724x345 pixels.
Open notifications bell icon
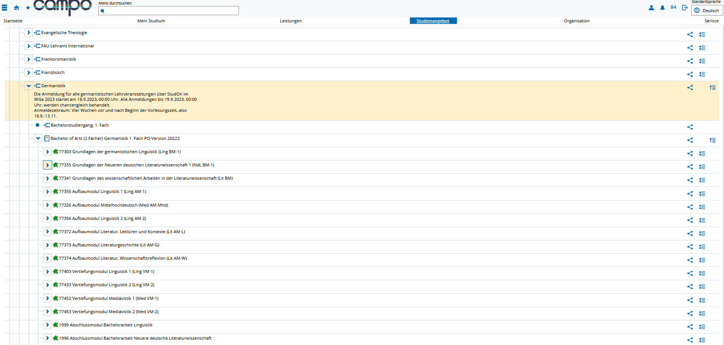tap(662, 8)
